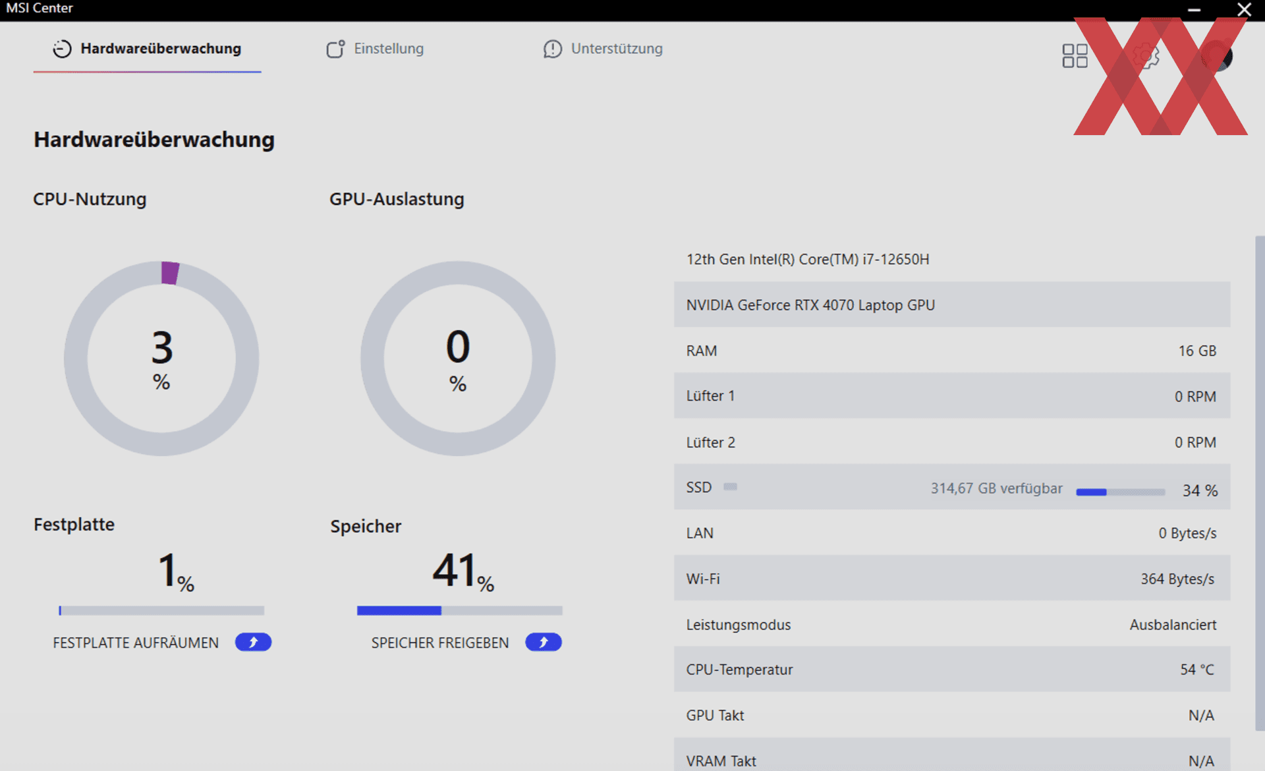1265x771 pixels.
Task: Click the SPEICHER FREIGEBEN text button
Action: [x=439, y=642]
